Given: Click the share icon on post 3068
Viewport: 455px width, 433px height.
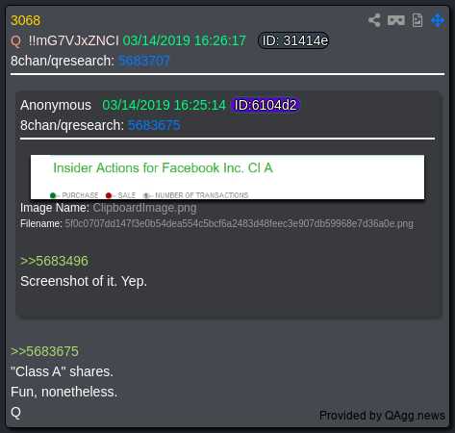Looking at the screenshot, I should (374, 20).
